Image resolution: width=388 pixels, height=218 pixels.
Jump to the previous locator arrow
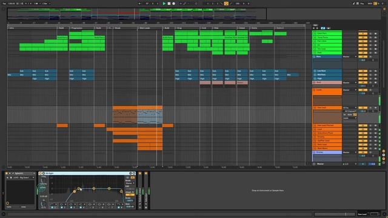coord(314,28)
